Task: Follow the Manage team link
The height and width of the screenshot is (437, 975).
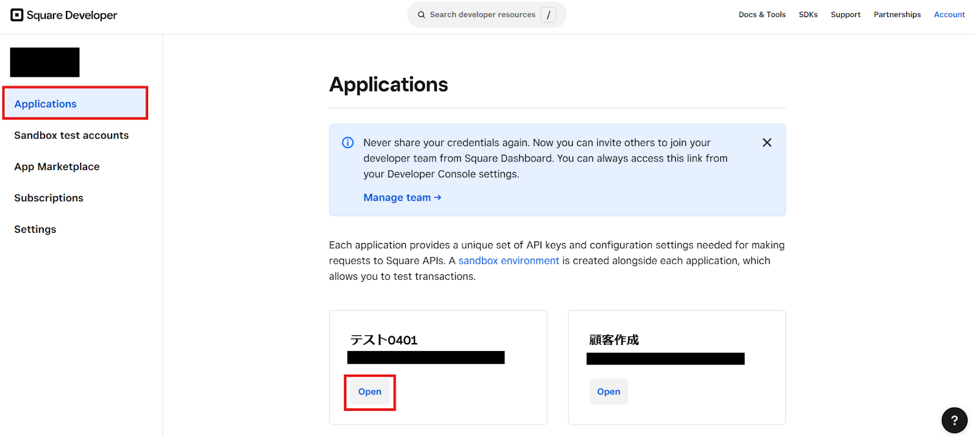Action: click(x=402, y=197)
